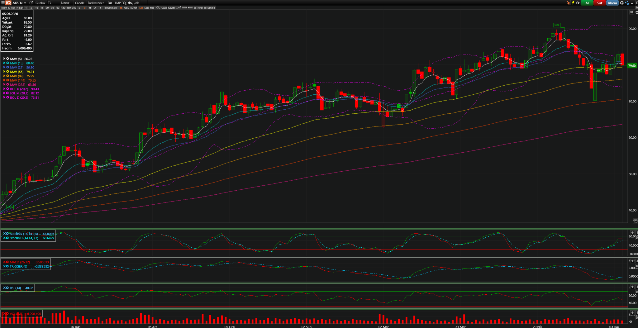Remove the RSI (14) indicator with its X
This screenshot has width=638, height=328.
tap(4, 288)
